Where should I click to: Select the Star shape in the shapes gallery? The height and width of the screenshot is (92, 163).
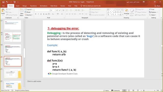(120, 15)
